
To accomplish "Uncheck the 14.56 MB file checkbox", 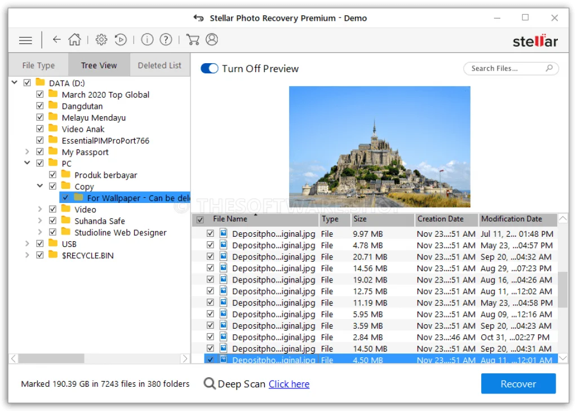I will click(210, 268).
